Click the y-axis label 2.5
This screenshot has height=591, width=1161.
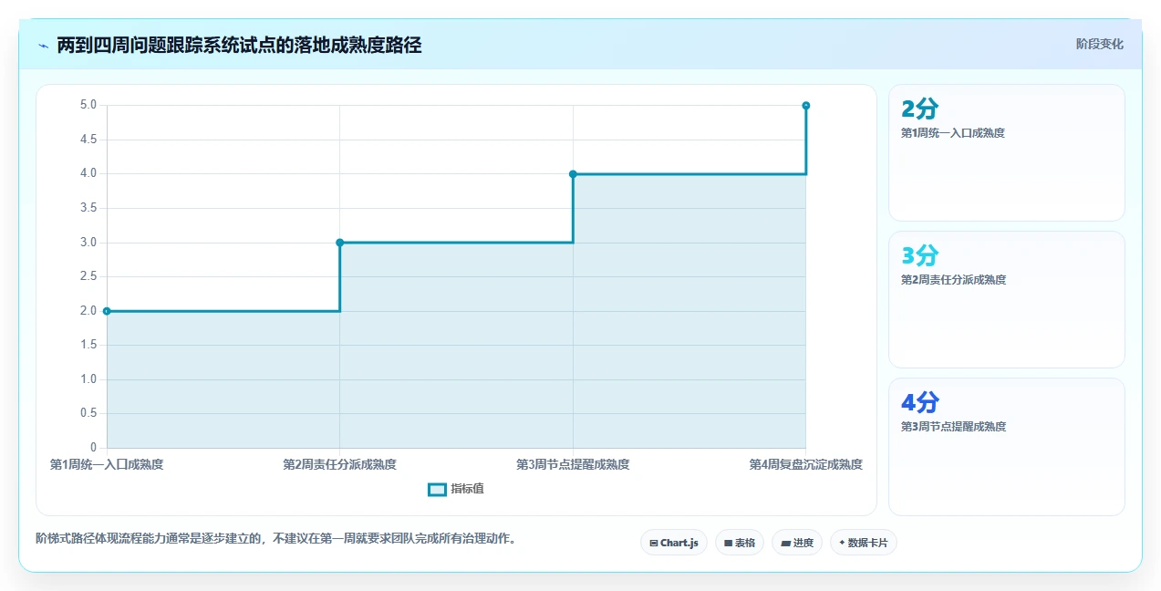pos(88,276)
